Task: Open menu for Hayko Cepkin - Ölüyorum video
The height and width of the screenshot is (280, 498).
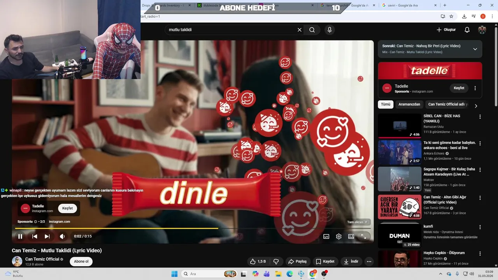Action: point(480,254)
